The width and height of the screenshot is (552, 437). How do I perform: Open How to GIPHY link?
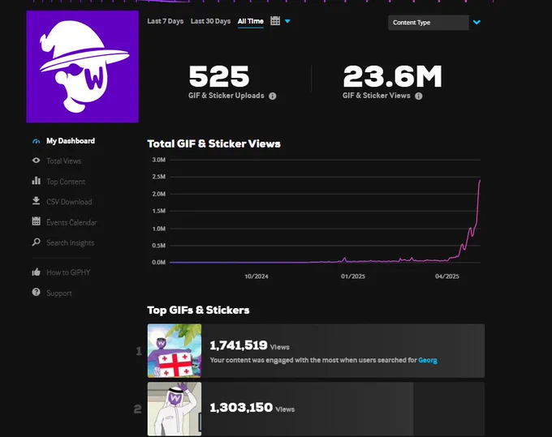tap(68, 272)
